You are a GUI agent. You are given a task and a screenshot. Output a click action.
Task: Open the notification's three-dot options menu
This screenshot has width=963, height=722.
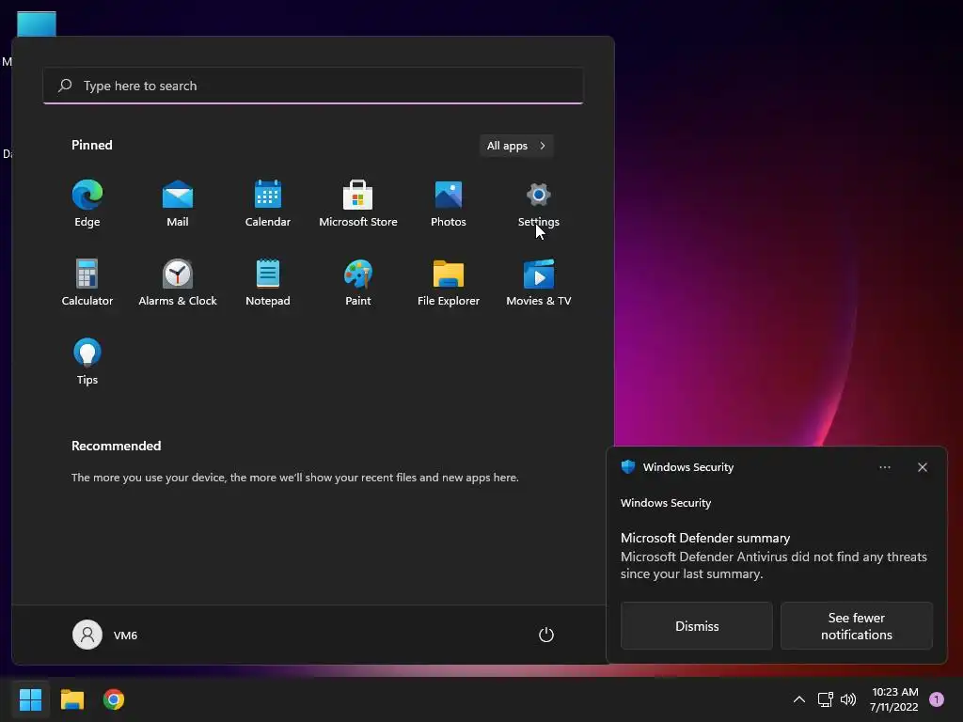pos(884,467)
